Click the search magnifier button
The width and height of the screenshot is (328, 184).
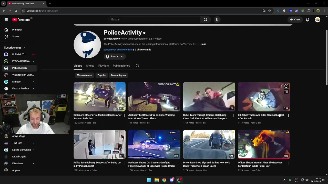tap(206, 19)
